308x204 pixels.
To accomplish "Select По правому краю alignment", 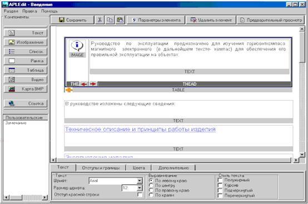I will tap(151, 190).
